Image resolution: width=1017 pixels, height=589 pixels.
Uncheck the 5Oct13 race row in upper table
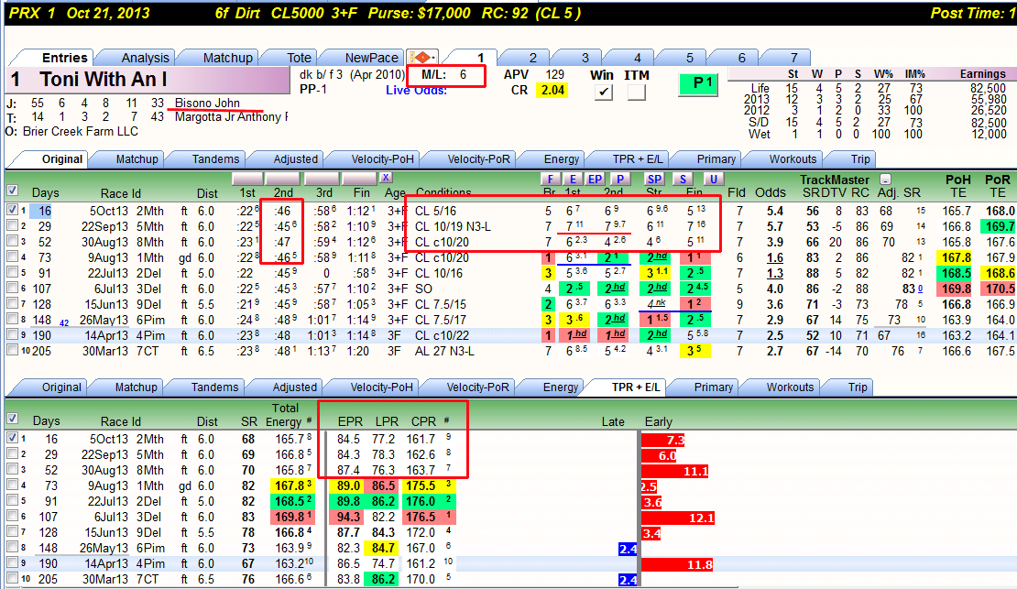coord(12,210)
